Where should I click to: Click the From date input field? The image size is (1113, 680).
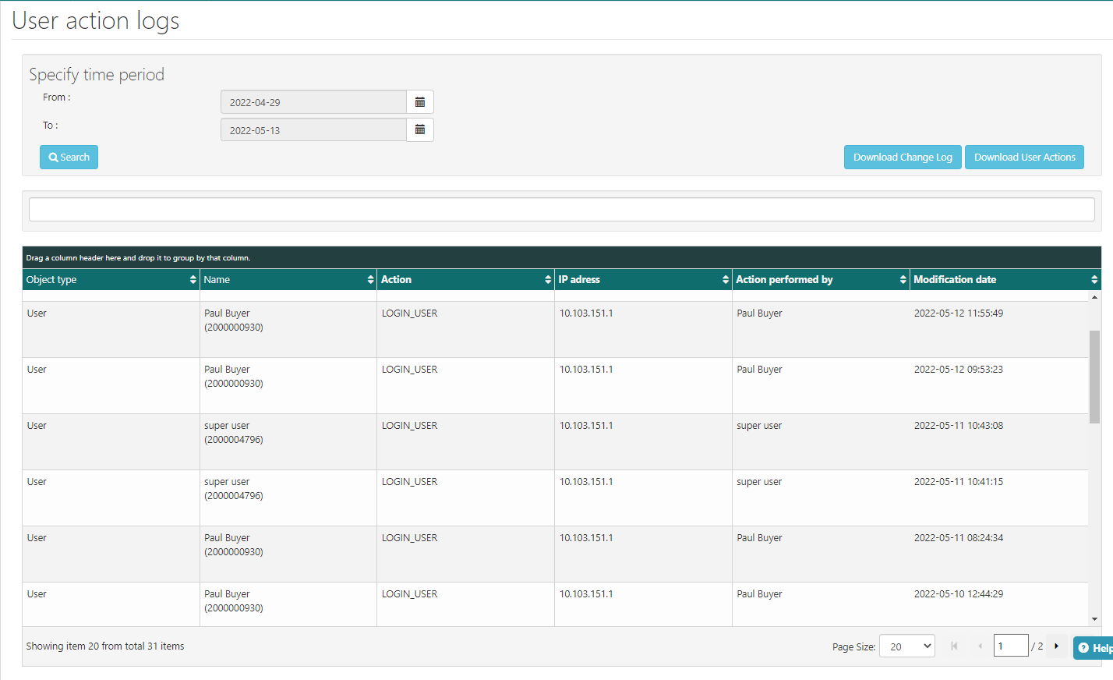(313, 102)
